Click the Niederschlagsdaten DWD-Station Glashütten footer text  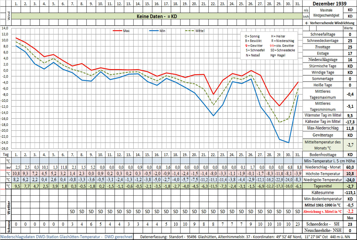pos(66,237)
